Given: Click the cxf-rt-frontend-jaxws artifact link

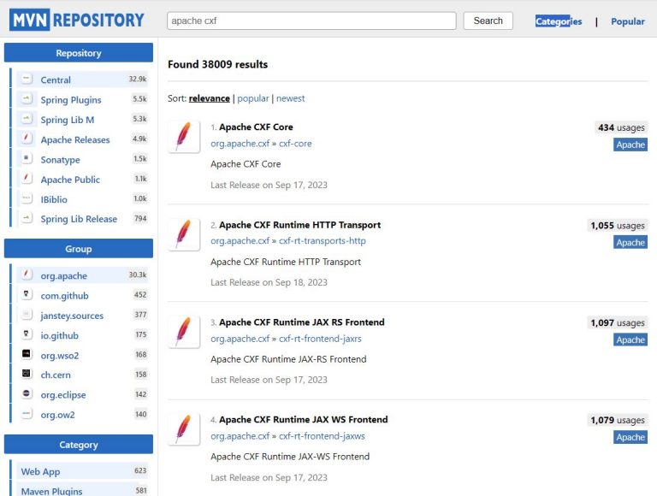Looking at the screenshot, I should point(322,436).
